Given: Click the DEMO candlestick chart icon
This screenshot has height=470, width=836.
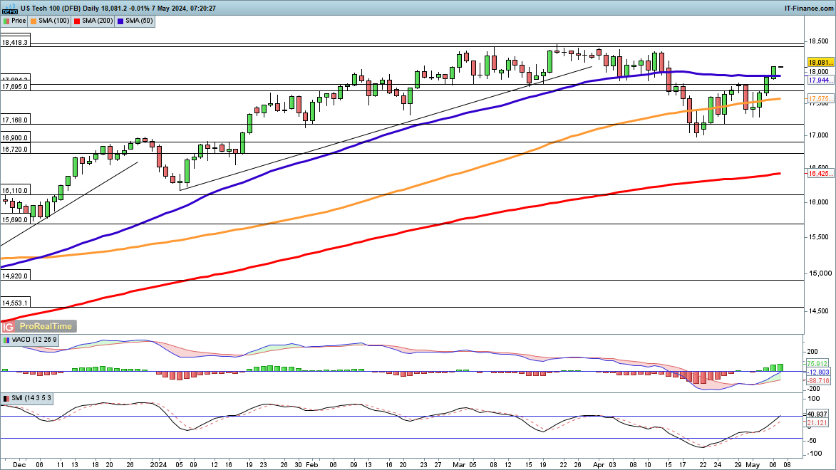Looking at the screenshot, I should click(x=10, y=8).
